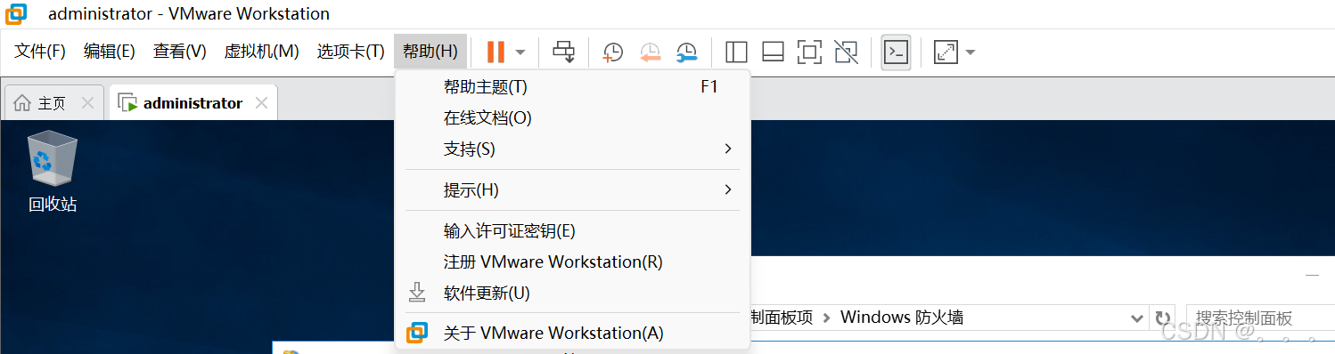Close the 帮助(H) menu
Image resolution: width=1335 pixels, height=354 pixels.
click(430, 52)
